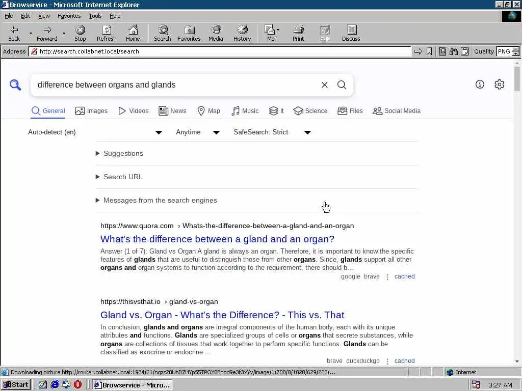Viewport: 522px width, 391px height.
Task: Open the Favorites menu
Action: point(69,16)
